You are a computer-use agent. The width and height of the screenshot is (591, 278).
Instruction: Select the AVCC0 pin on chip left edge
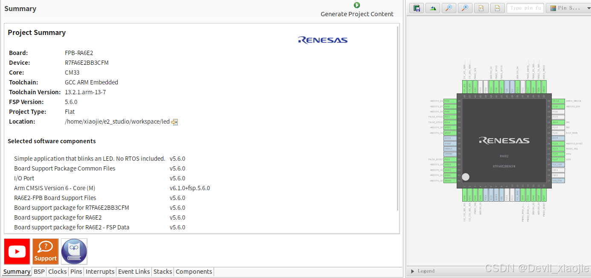point(450,138)
